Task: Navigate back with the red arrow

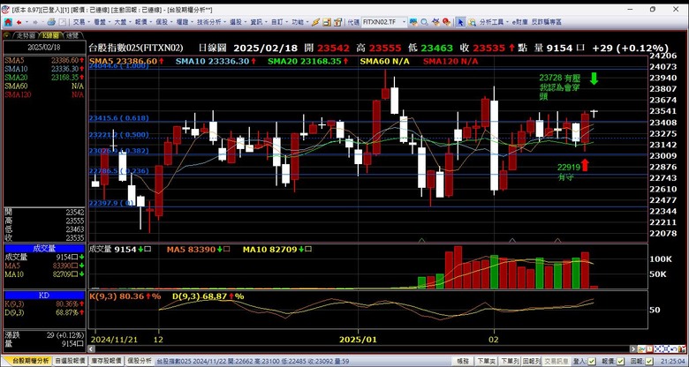Action: [x=19, y=22]
